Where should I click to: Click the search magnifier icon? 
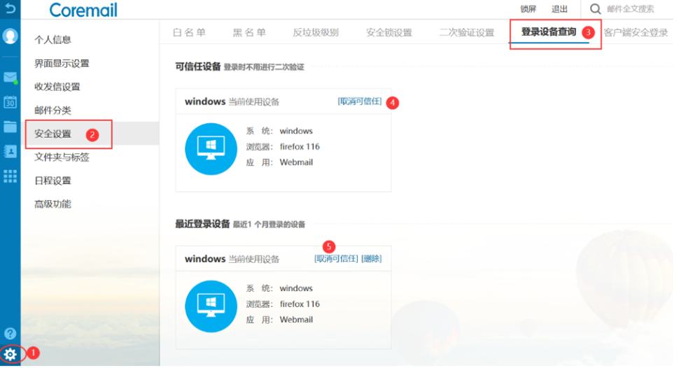[x=595, y=9]
